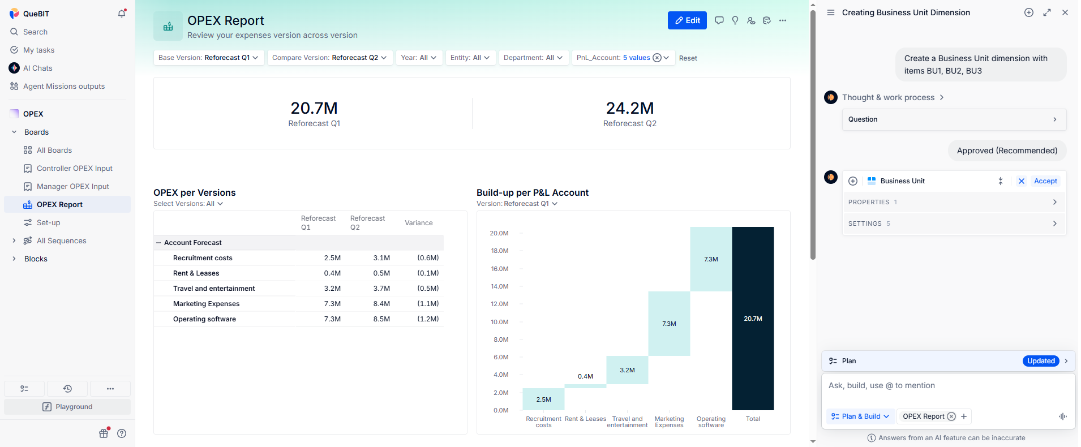Clear the PnL_Account filter values
Screen dimensions: 1081x447
(657, 58)
